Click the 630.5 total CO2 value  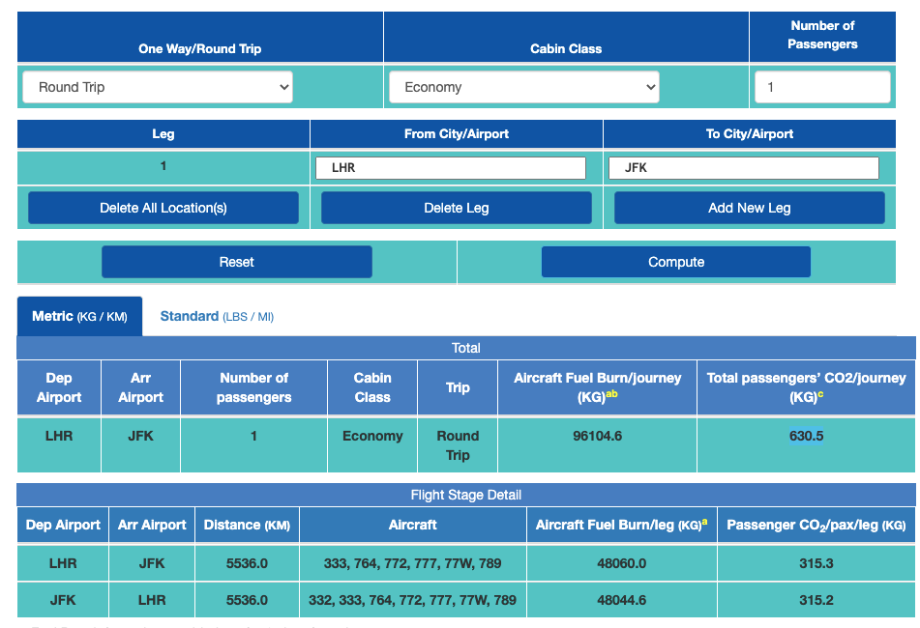click(x=806, y=436)
